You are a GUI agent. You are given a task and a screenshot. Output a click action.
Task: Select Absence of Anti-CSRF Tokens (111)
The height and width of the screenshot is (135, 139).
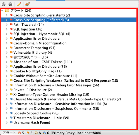tap(43, 62)
